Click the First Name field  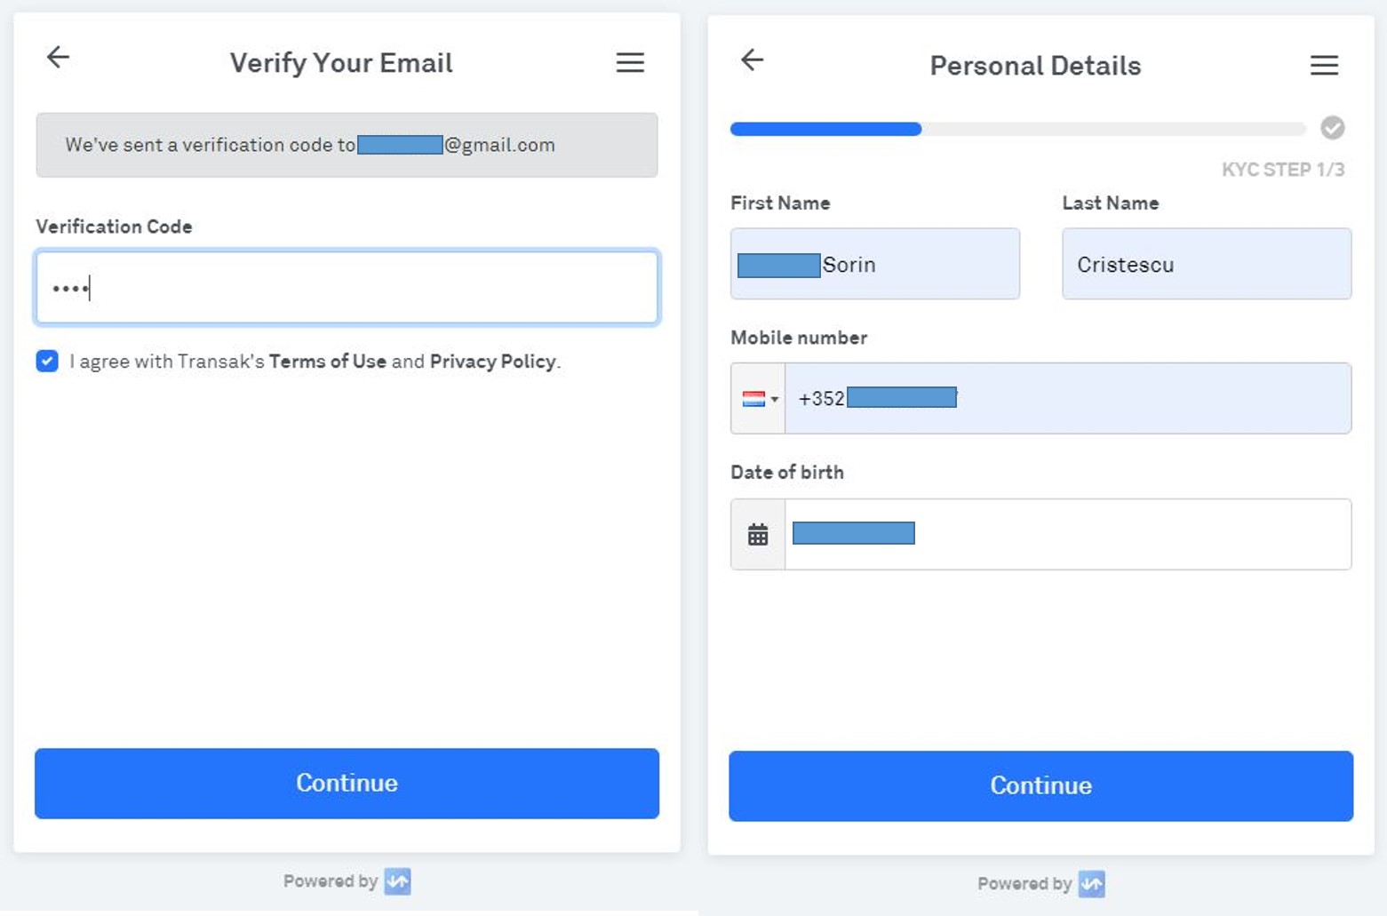[875, 264]
